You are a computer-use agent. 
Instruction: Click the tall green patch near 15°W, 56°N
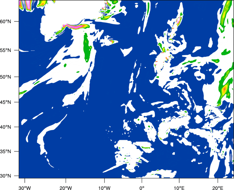point(87,47)
